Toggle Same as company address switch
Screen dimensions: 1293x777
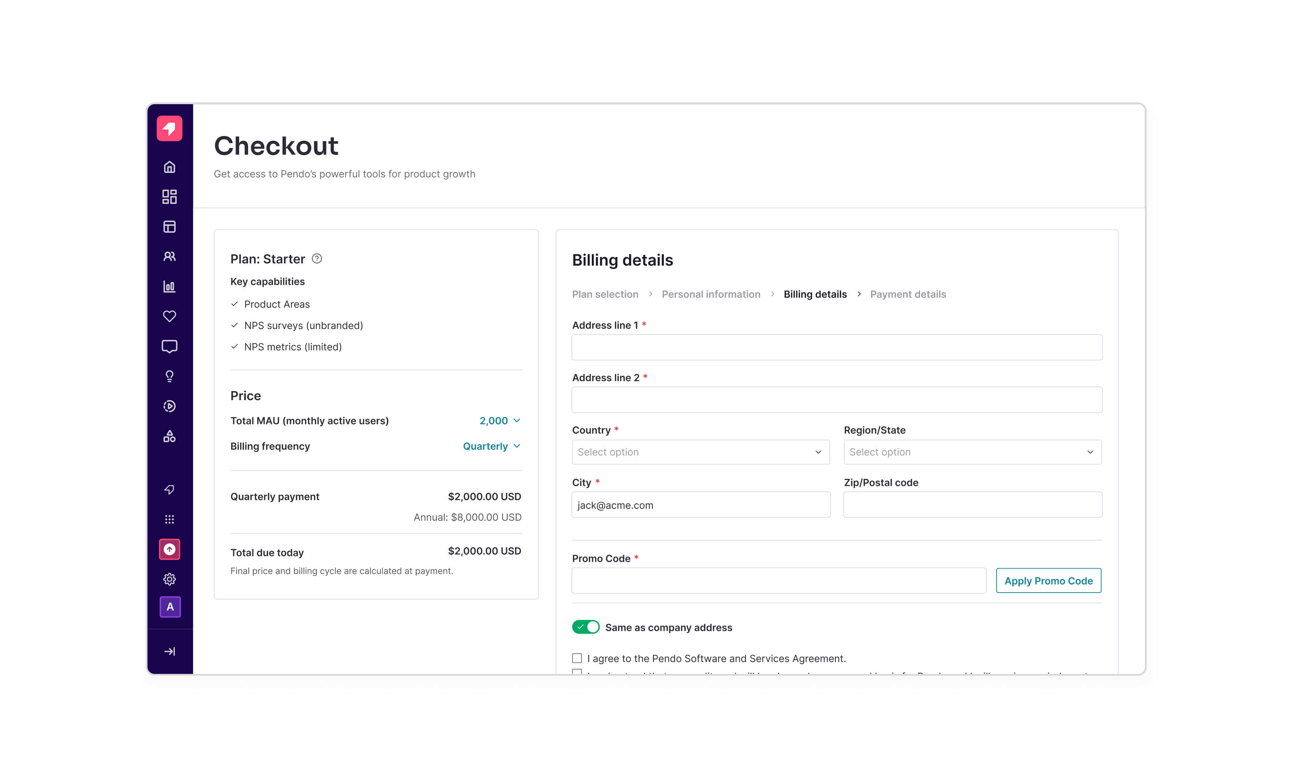[x=585, y=627]
